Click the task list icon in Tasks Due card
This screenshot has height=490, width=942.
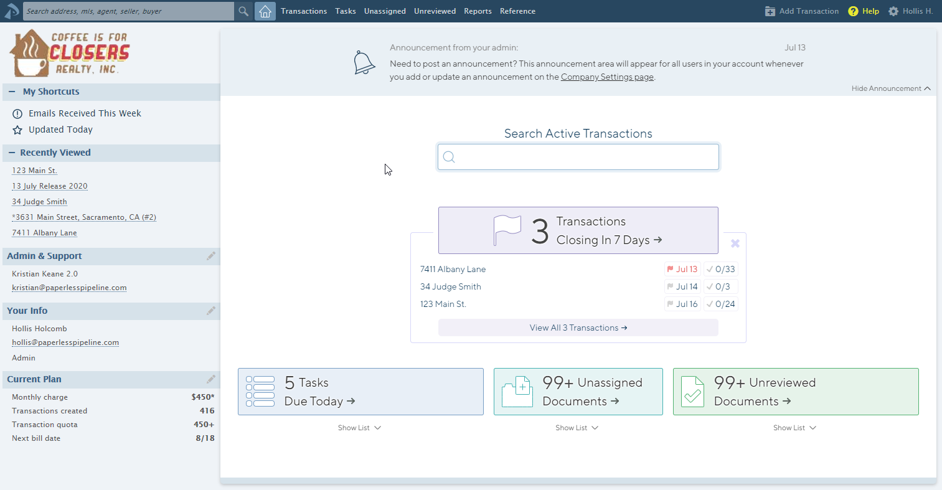tap(260, 392)
